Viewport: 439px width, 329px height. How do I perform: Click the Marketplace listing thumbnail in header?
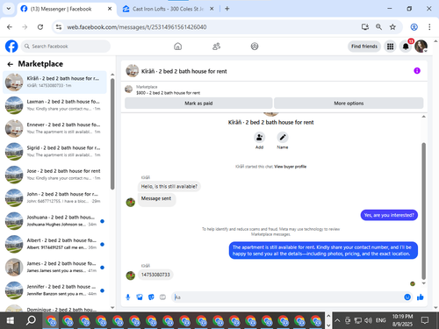pyautogui.click(x=128, y=89)
